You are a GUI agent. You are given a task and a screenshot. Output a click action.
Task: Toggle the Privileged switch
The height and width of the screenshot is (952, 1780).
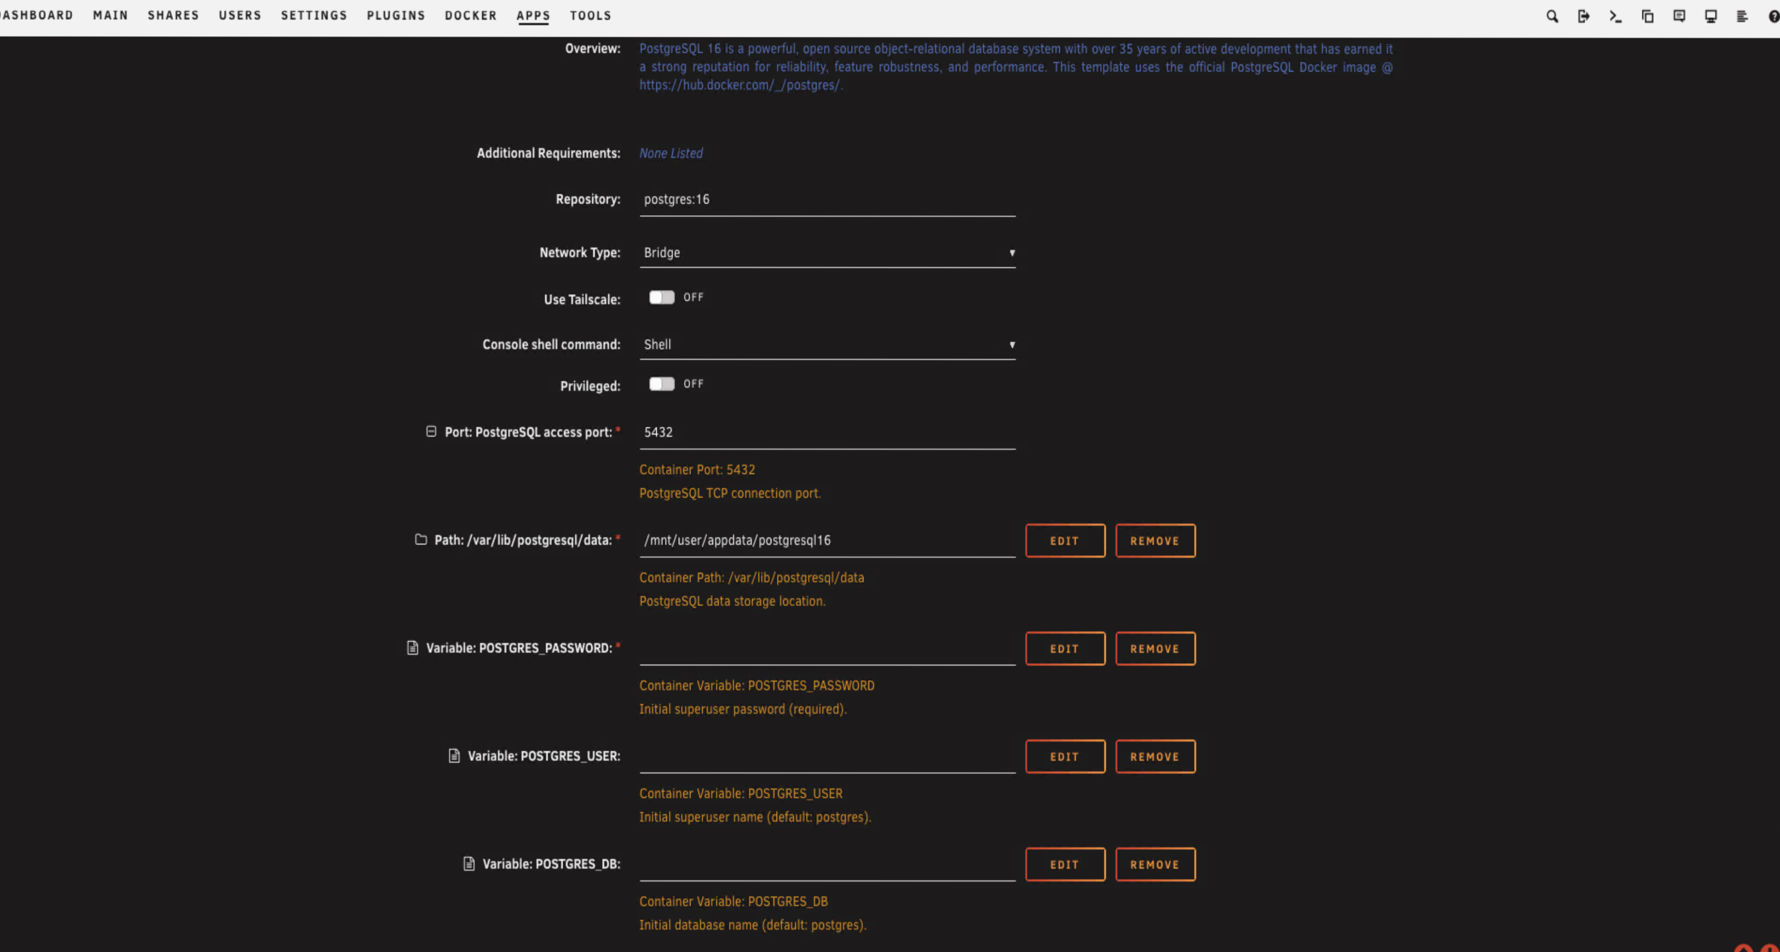click(661, 383)
